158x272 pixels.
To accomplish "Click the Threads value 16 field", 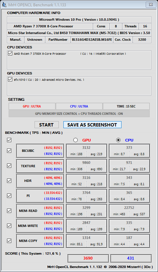I will (x=145, y=26).
